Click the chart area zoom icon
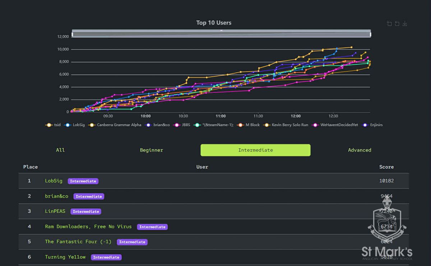The height and width of the screenshot is (266, 431). pyautogui.click(x=389, y=24)
